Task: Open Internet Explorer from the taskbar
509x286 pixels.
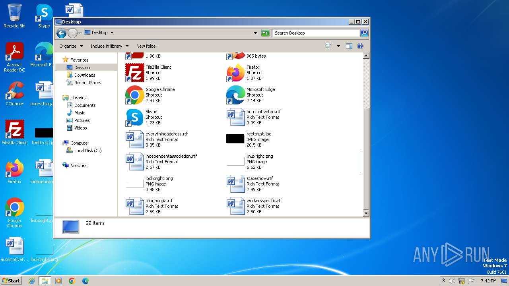Action: click(x=31, y=281)
